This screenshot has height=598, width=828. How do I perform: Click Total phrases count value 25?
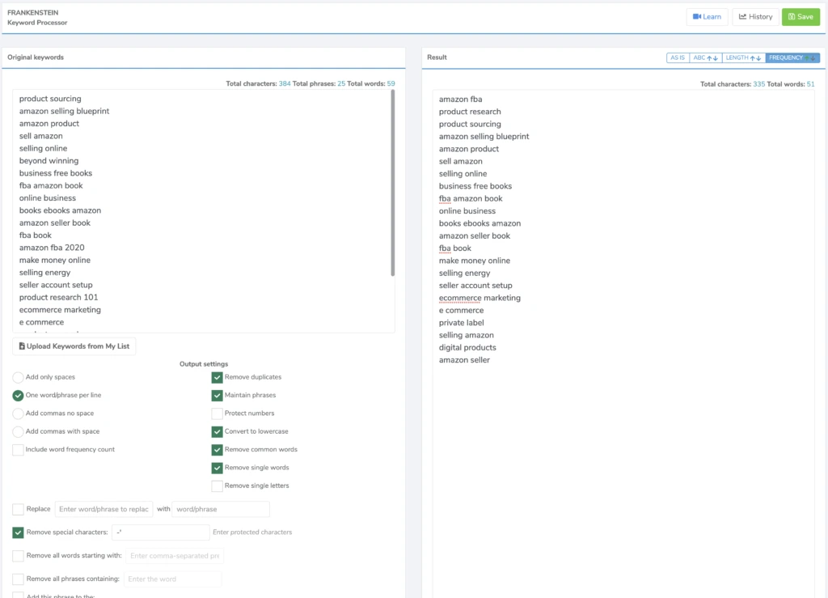click(x=341, y=83)
